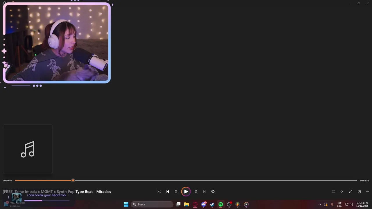The width and height of the screenshot is (372, 209).
Task: Close the media player window
Action: (368, 3)
